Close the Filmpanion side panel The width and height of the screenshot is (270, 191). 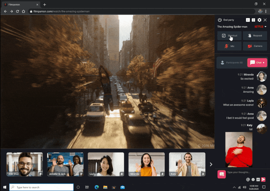point(265,20)
